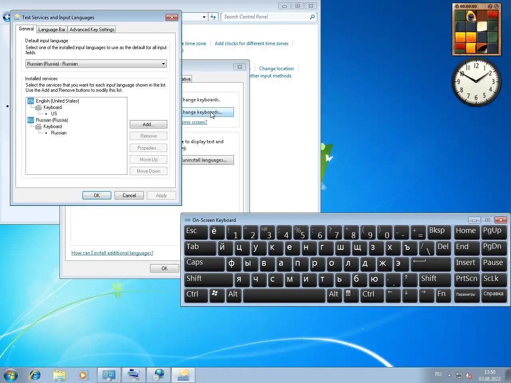The width and height of the screenshot is (511, 383).
Task: Select the US keyboard layout entry
Action: pyautogui.click(x=54, y=114)
